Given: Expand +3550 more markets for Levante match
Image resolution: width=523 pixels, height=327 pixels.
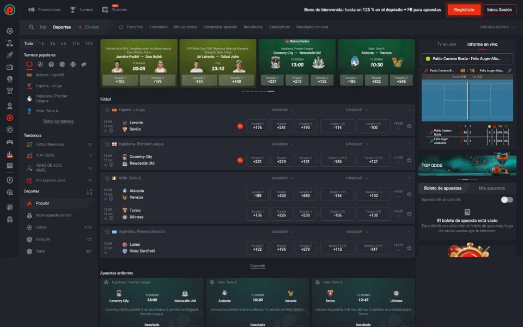Looking at the screenshot, I should click(x=398, y=126).
